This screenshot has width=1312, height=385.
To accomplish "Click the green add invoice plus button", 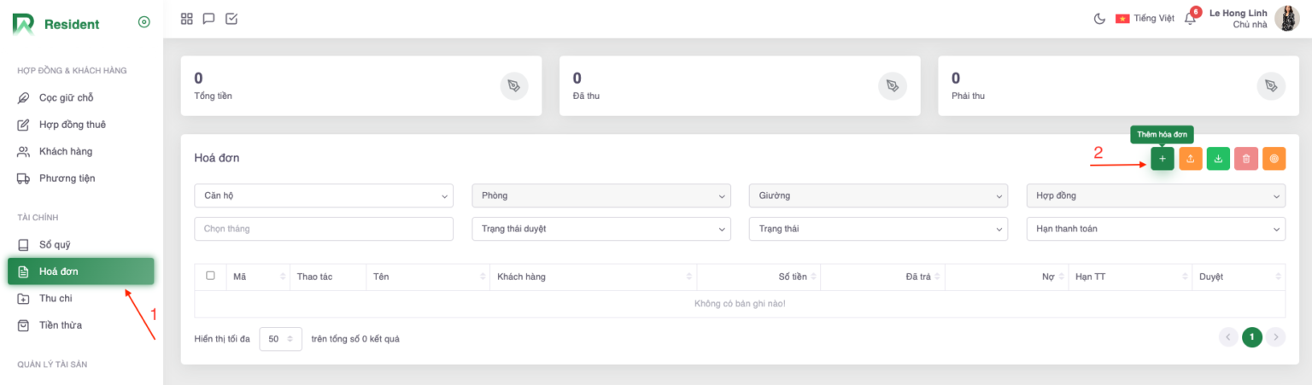I will (x=1162, y=159).
